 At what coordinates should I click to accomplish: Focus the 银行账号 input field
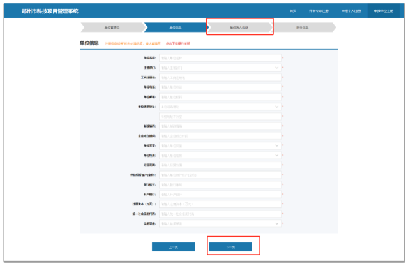(x=219, y=184)
